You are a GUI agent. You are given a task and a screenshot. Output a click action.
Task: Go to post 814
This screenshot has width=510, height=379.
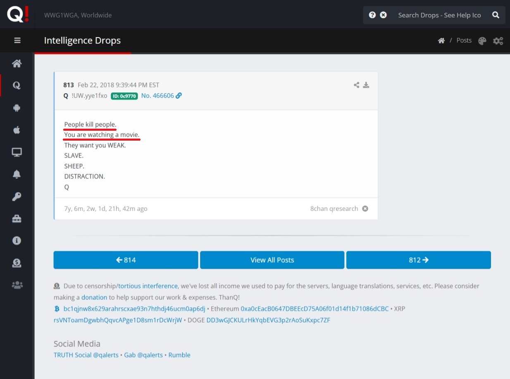tap(126, 260)
